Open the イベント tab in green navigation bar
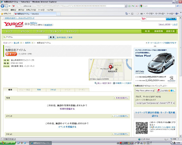This screenshot has width=182, height=145. coord(25,32)
